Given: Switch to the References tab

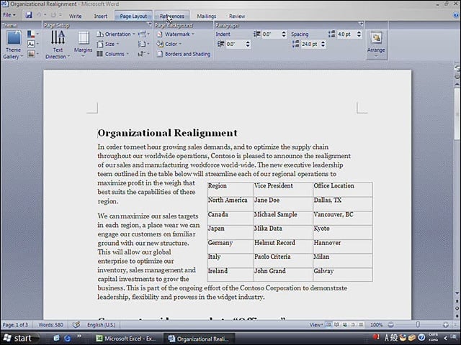Looking at the screenshot, I should pyautogui.click(x=172, y=16).
